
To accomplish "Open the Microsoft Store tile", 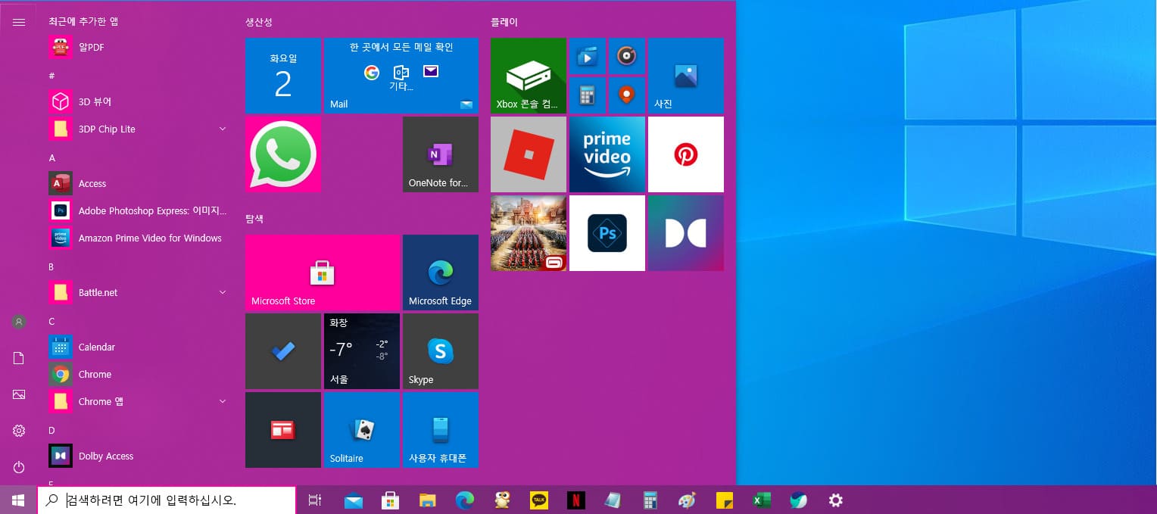I will pyautogui.click(x=323, y=272).
